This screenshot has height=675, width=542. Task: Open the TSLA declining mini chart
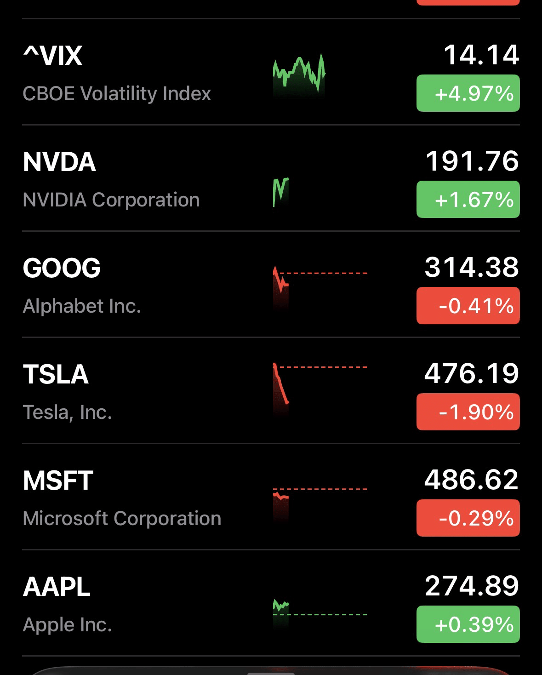281,384
